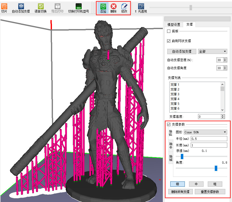
Task: Click the 自动支撑角度 value field
Action: 220,68
